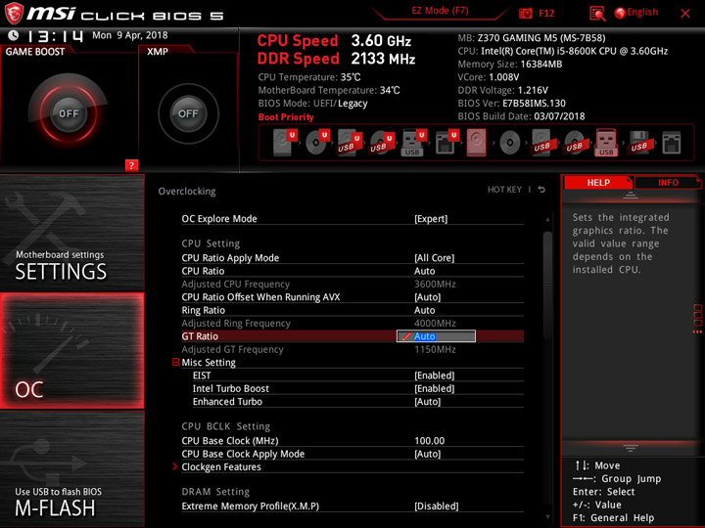The height and width of the screenshot is (528, 705).
Task: Open CPU Ratio Offset When Running AVX [Auto]
Action: pos(428,297)
